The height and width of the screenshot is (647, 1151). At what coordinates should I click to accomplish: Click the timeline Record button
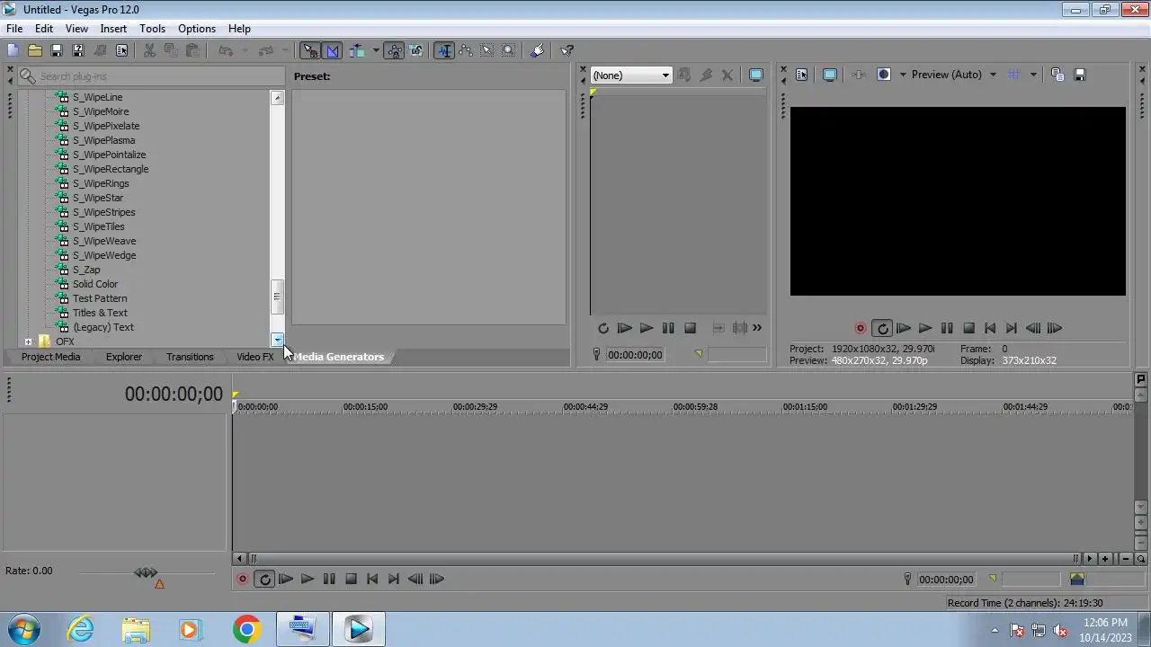pyautogui.click(x=243, y=580)
